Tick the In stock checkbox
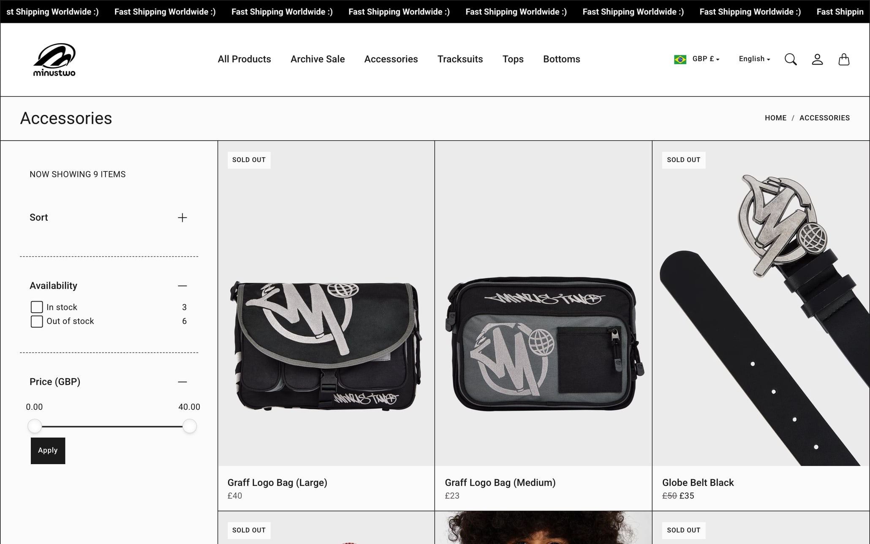Screen dimensions: 870x544 tap(37, 307)
